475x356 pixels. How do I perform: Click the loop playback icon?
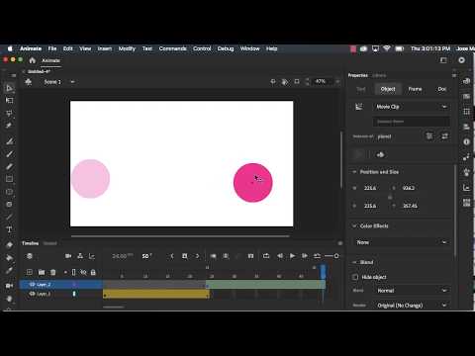pos(266,256)
